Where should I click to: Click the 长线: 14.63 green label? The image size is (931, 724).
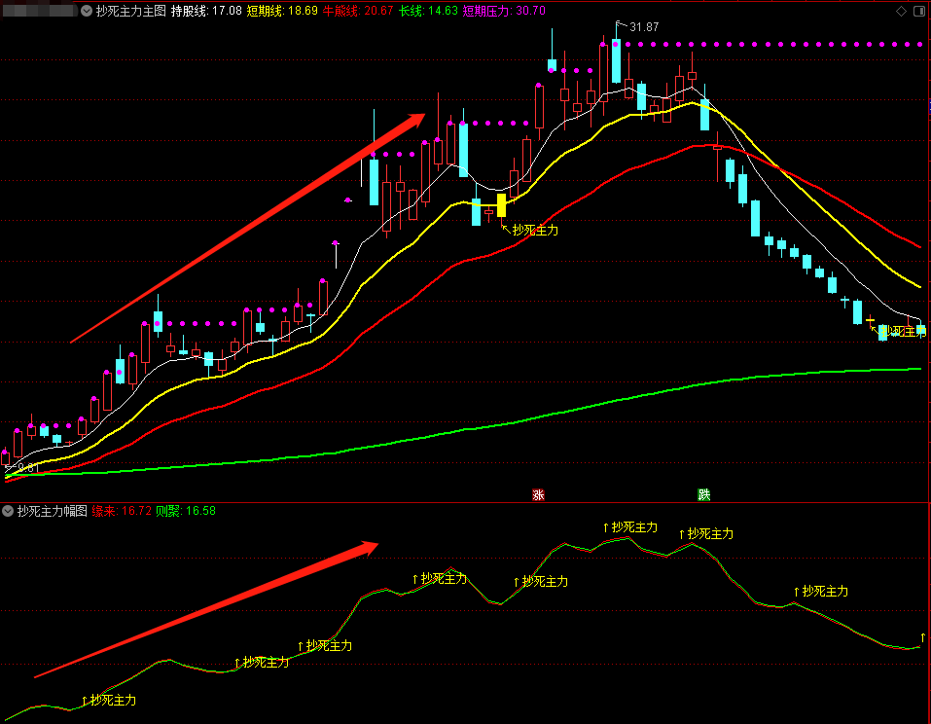click(429, 11)
